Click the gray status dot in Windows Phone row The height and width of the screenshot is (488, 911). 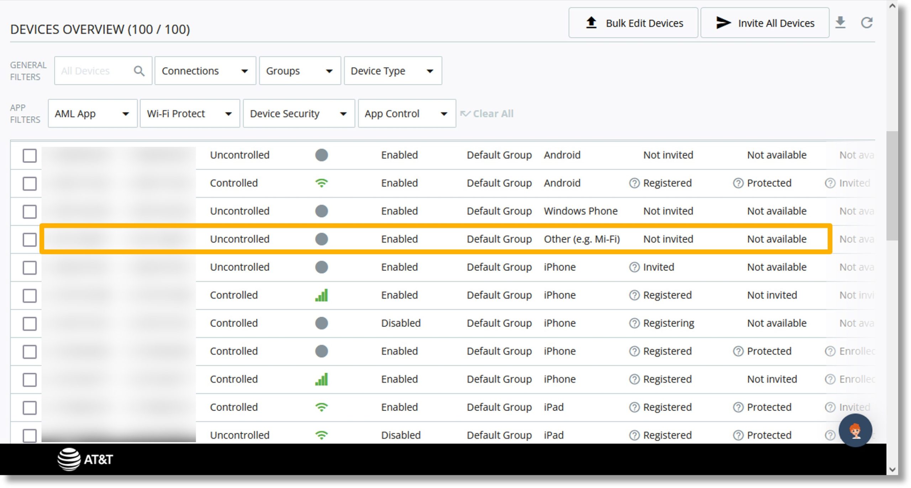[x=321, y=211]
